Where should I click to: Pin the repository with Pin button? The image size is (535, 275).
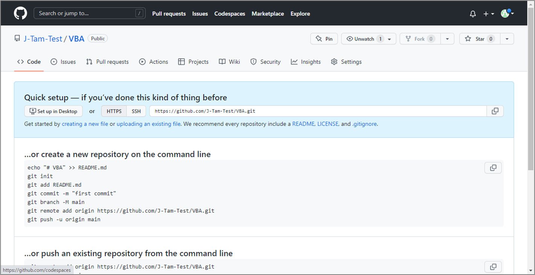click(x=324, y=39)
